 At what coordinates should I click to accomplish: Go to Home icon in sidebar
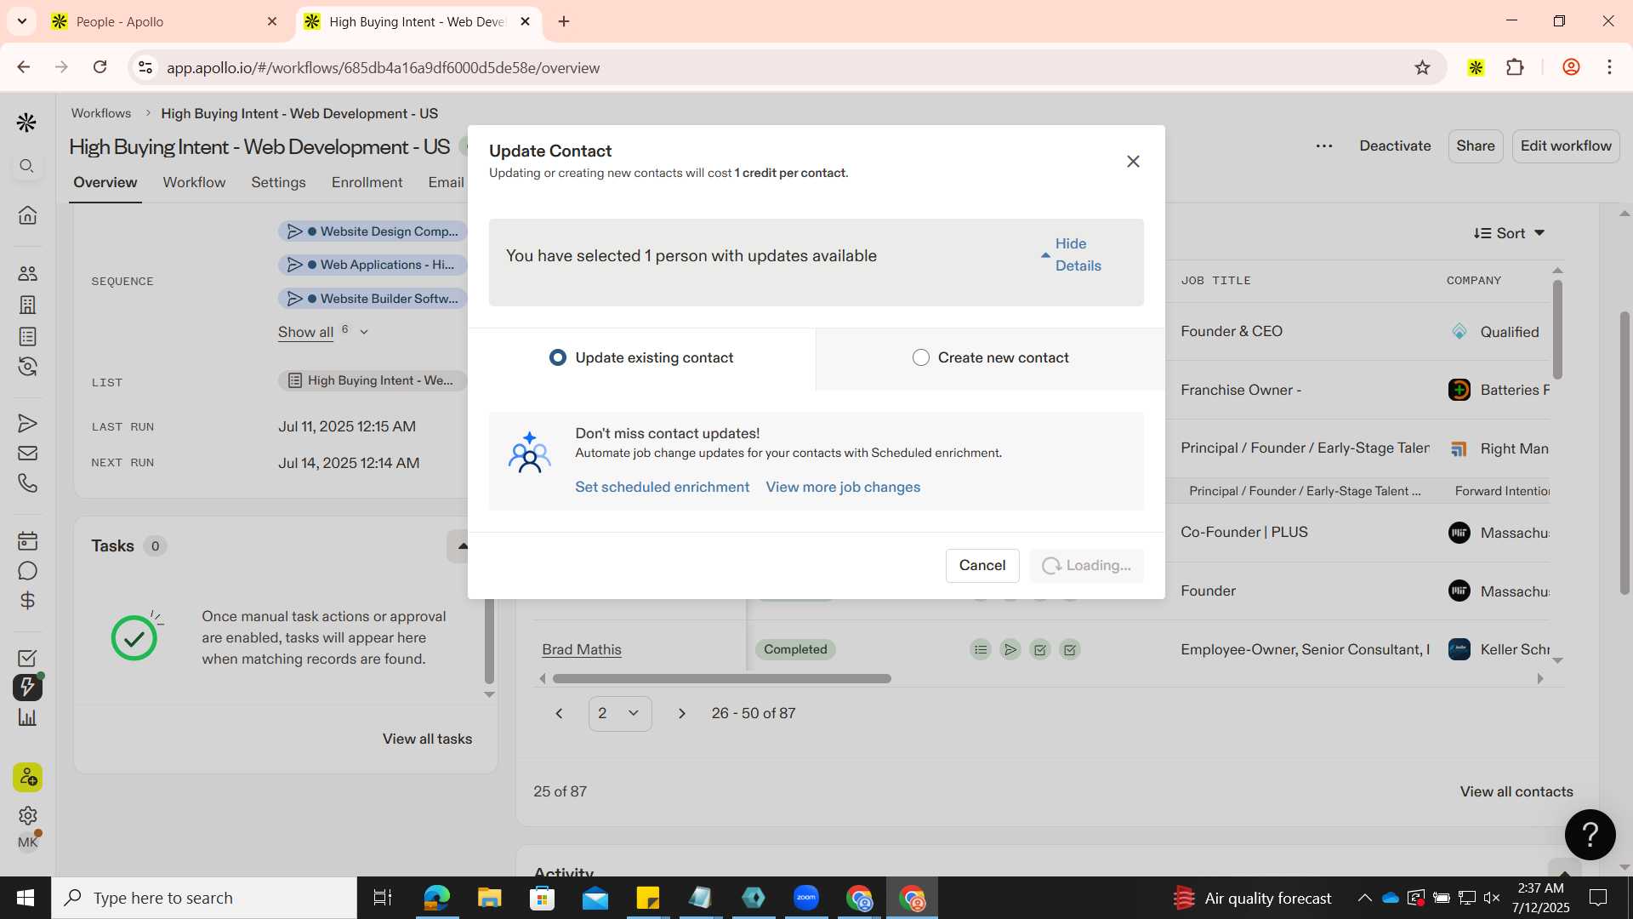click(x=27, y=215)
